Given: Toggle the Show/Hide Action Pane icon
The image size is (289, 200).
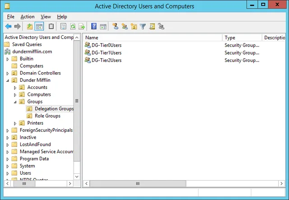Looking at the screenshot, I should click(x=103, y=27).
